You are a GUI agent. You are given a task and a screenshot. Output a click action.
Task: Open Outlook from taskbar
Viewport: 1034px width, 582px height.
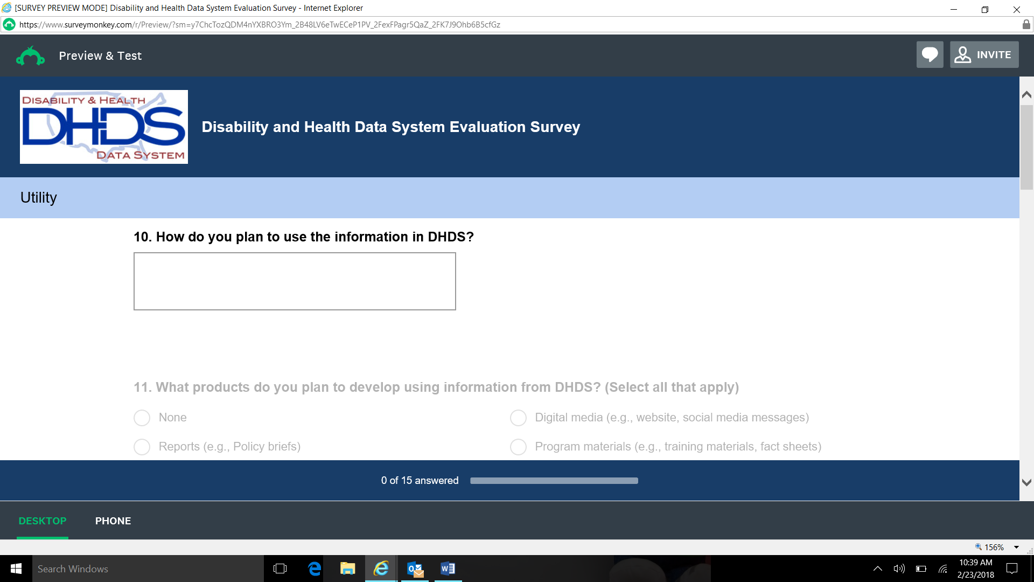[415, 569]
